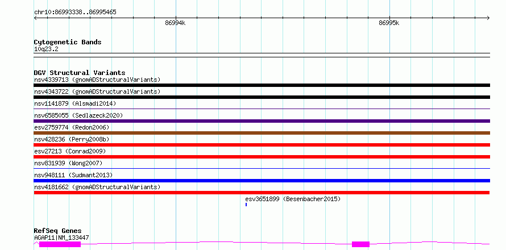The height and width of the screenshot is (250, 506).
Task: Open variant nsv831939 (Wong2007)
Action: 68,163
